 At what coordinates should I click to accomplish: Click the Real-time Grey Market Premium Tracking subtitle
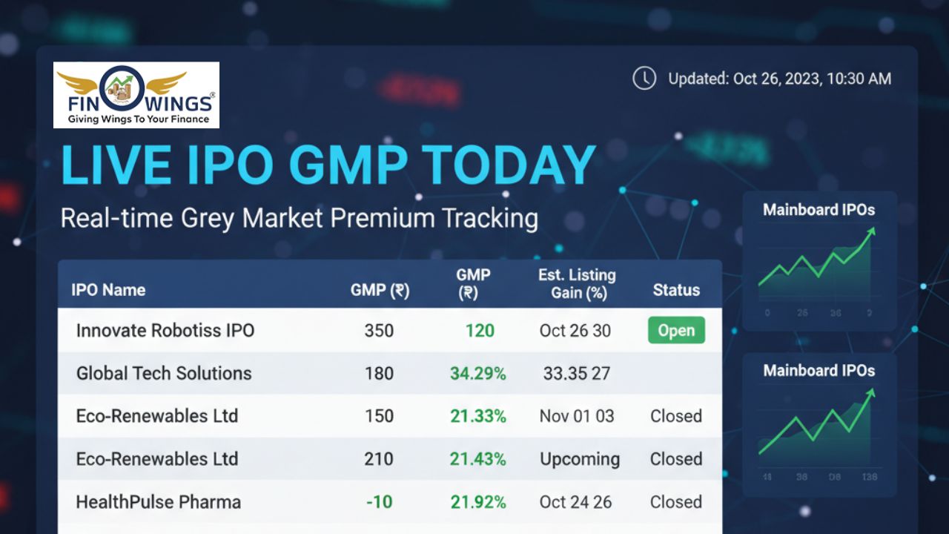click(299, 219)
